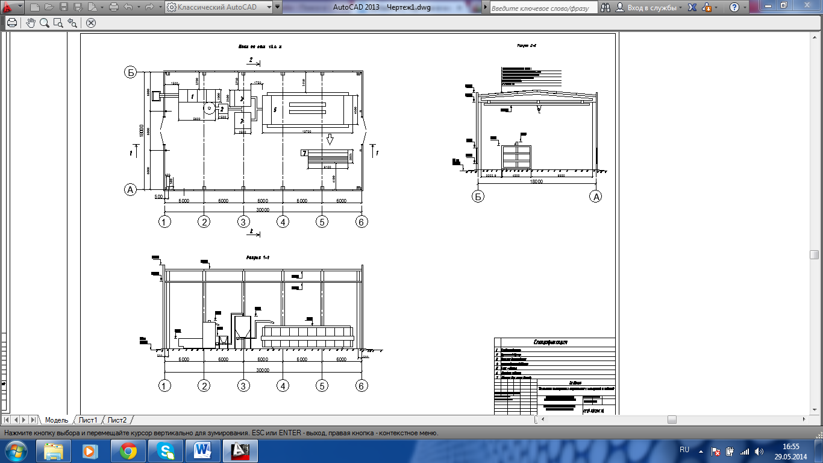
Task: Switch to the Лист1 layout tab
Action: pyautogui.click(x=88, y=420)
